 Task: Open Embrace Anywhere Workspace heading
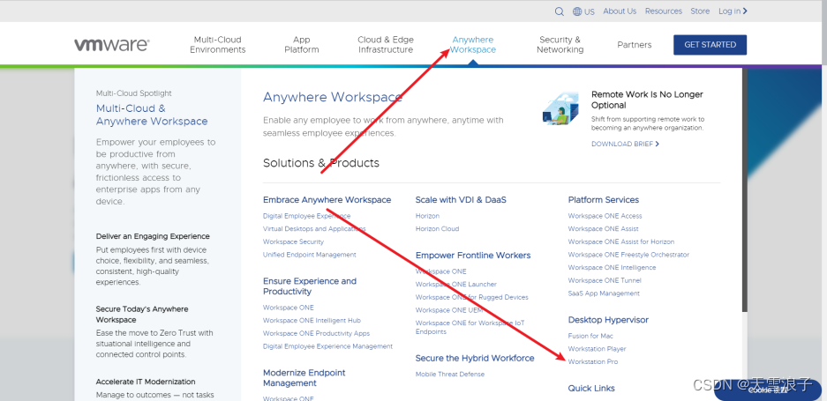tap(327, 200)
